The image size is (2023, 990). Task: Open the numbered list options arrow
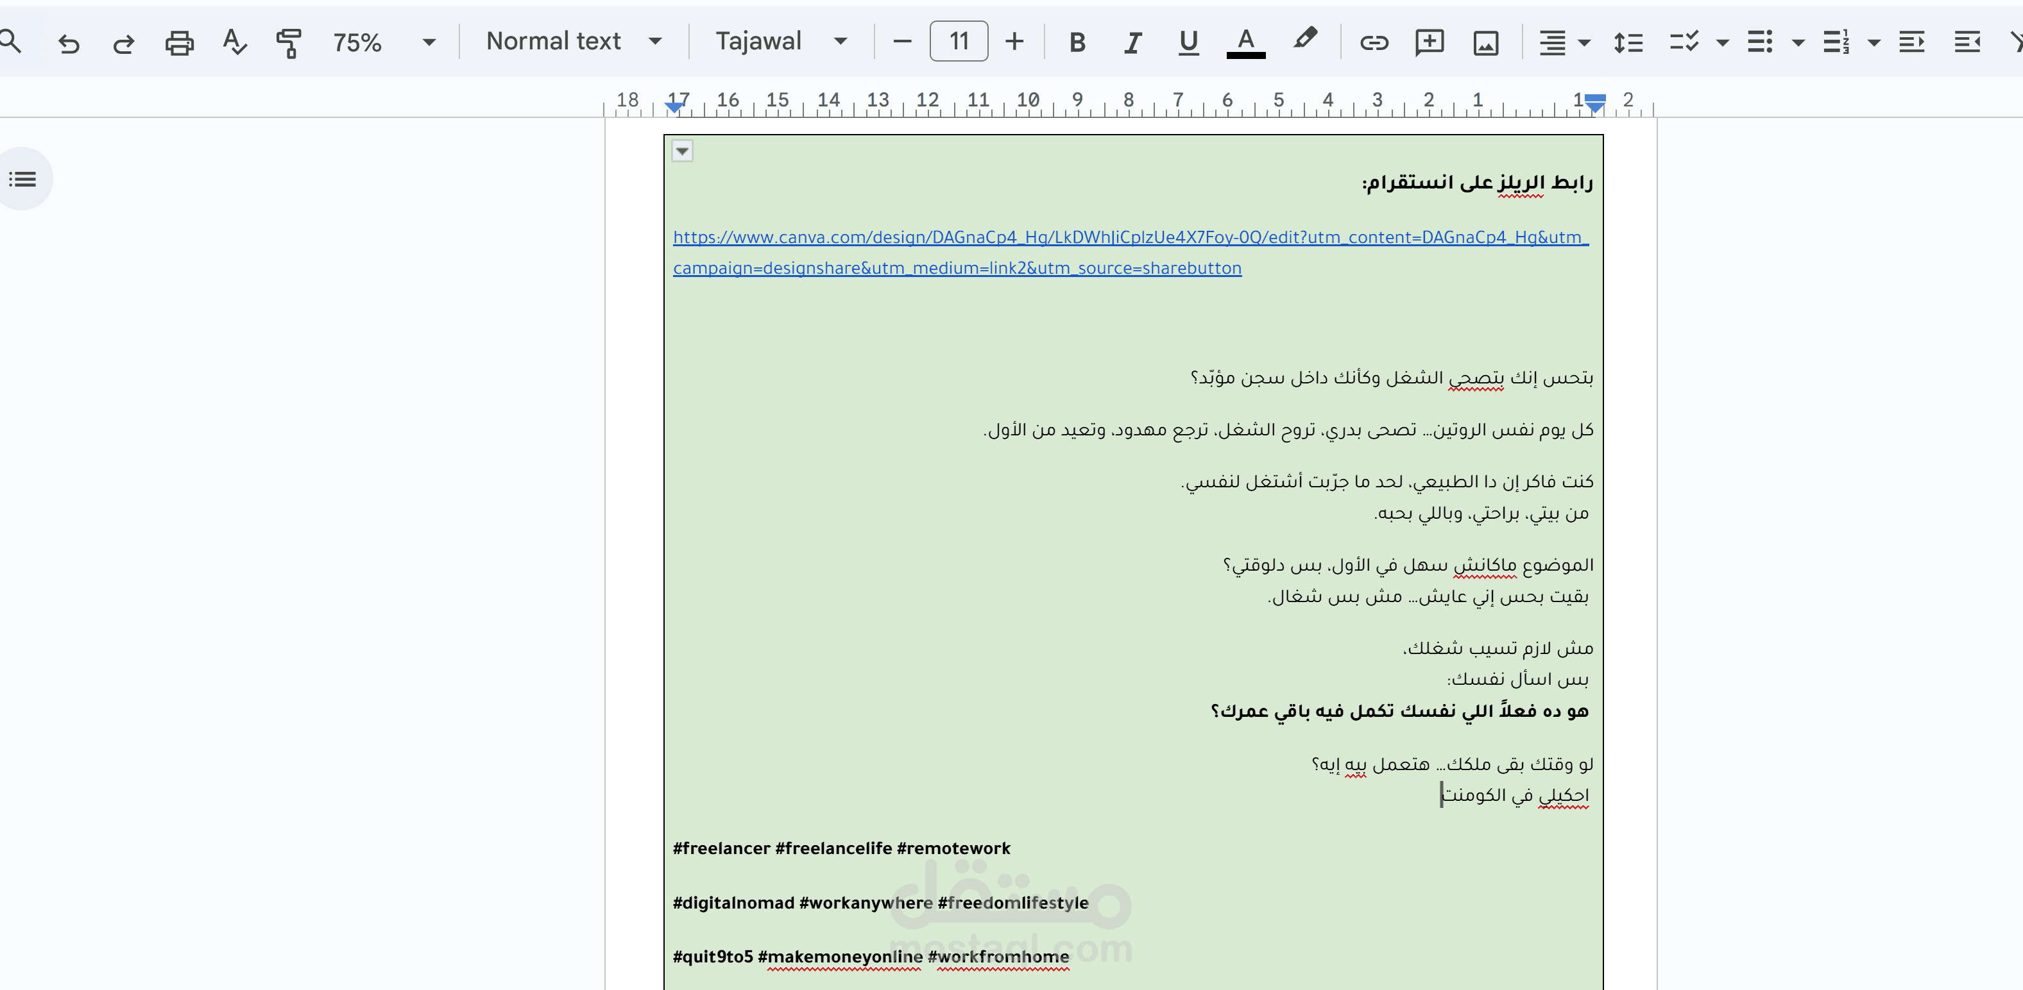click(x=1874, y=43)
